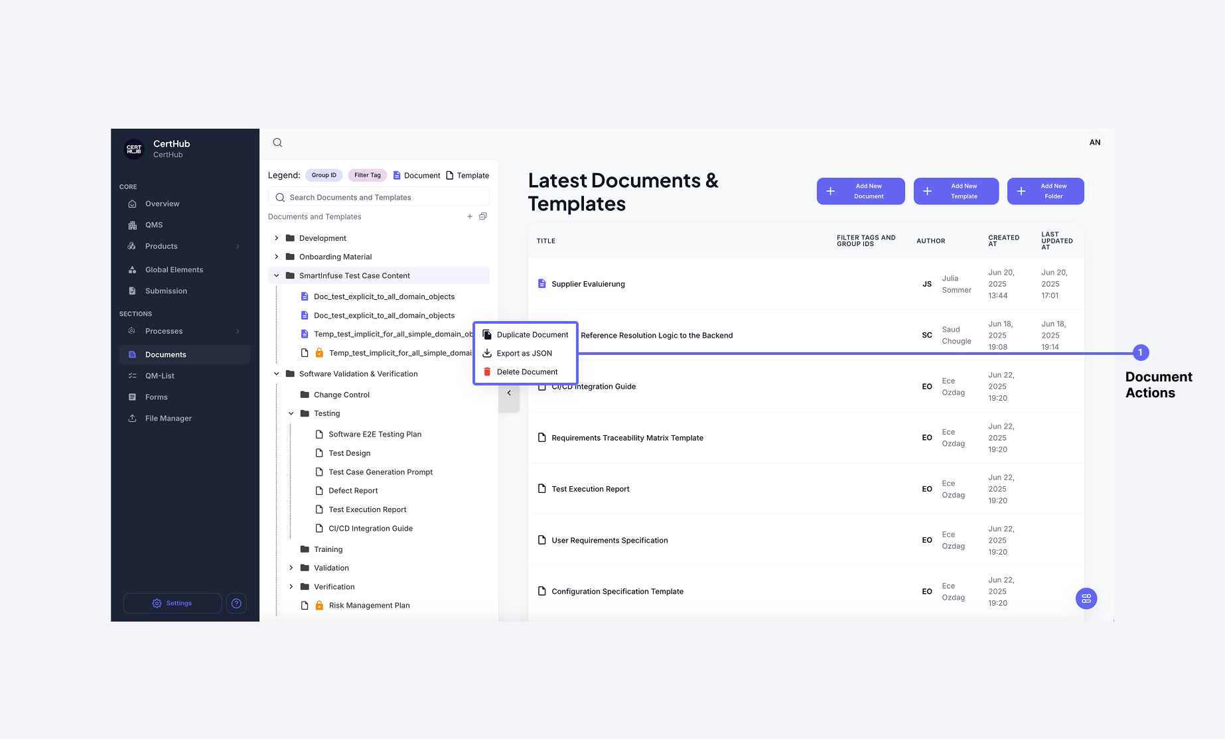Expand the Validation folder
The height and width of the screenshot is (739, 1225).
291,567
